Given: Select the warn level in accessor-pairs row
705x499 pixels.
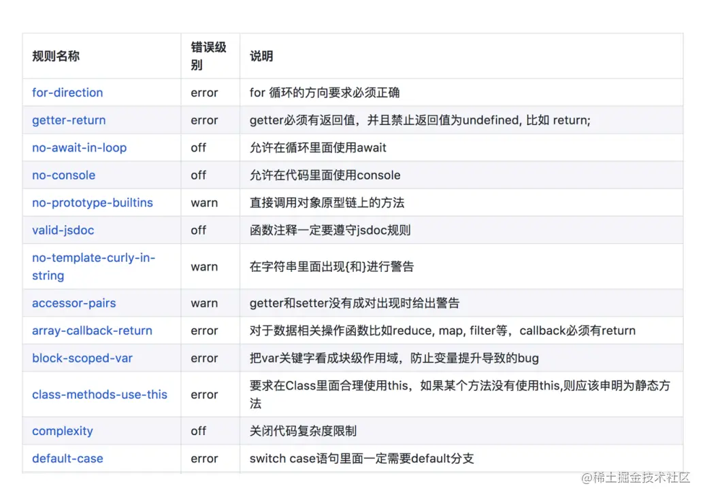Looking at the screenshot, I should pos(204,303).
